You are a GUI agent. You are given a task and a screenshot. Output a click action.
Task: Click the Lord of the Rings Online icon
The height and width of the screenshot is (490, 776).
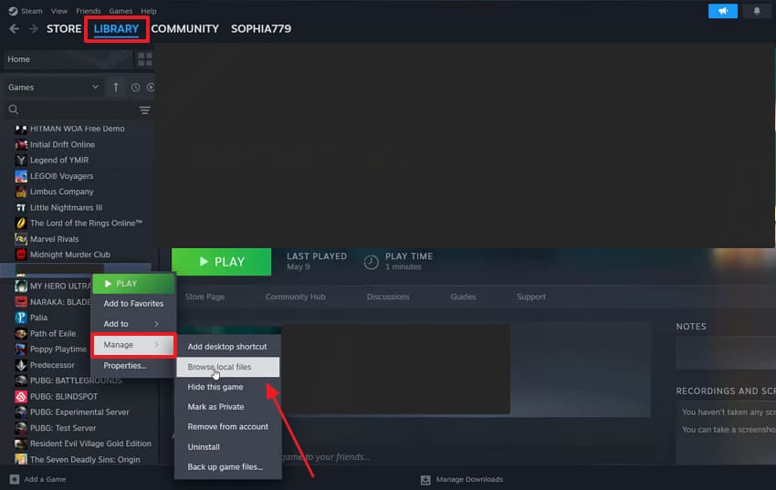pyautogui.click(x=21, y=224)
